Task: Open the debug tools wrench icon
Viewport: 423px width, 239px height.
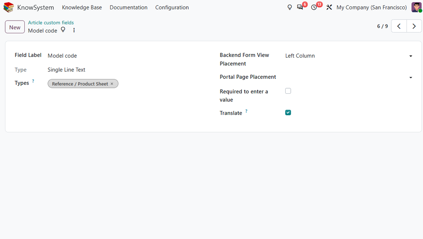Action: pos(329,7)
